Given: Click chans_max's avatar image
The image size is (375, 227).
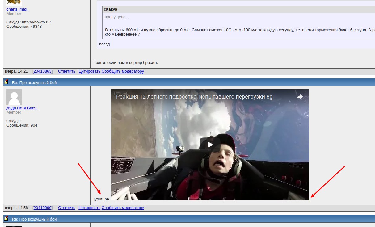Looking at the screenshot, I should 14,2.
